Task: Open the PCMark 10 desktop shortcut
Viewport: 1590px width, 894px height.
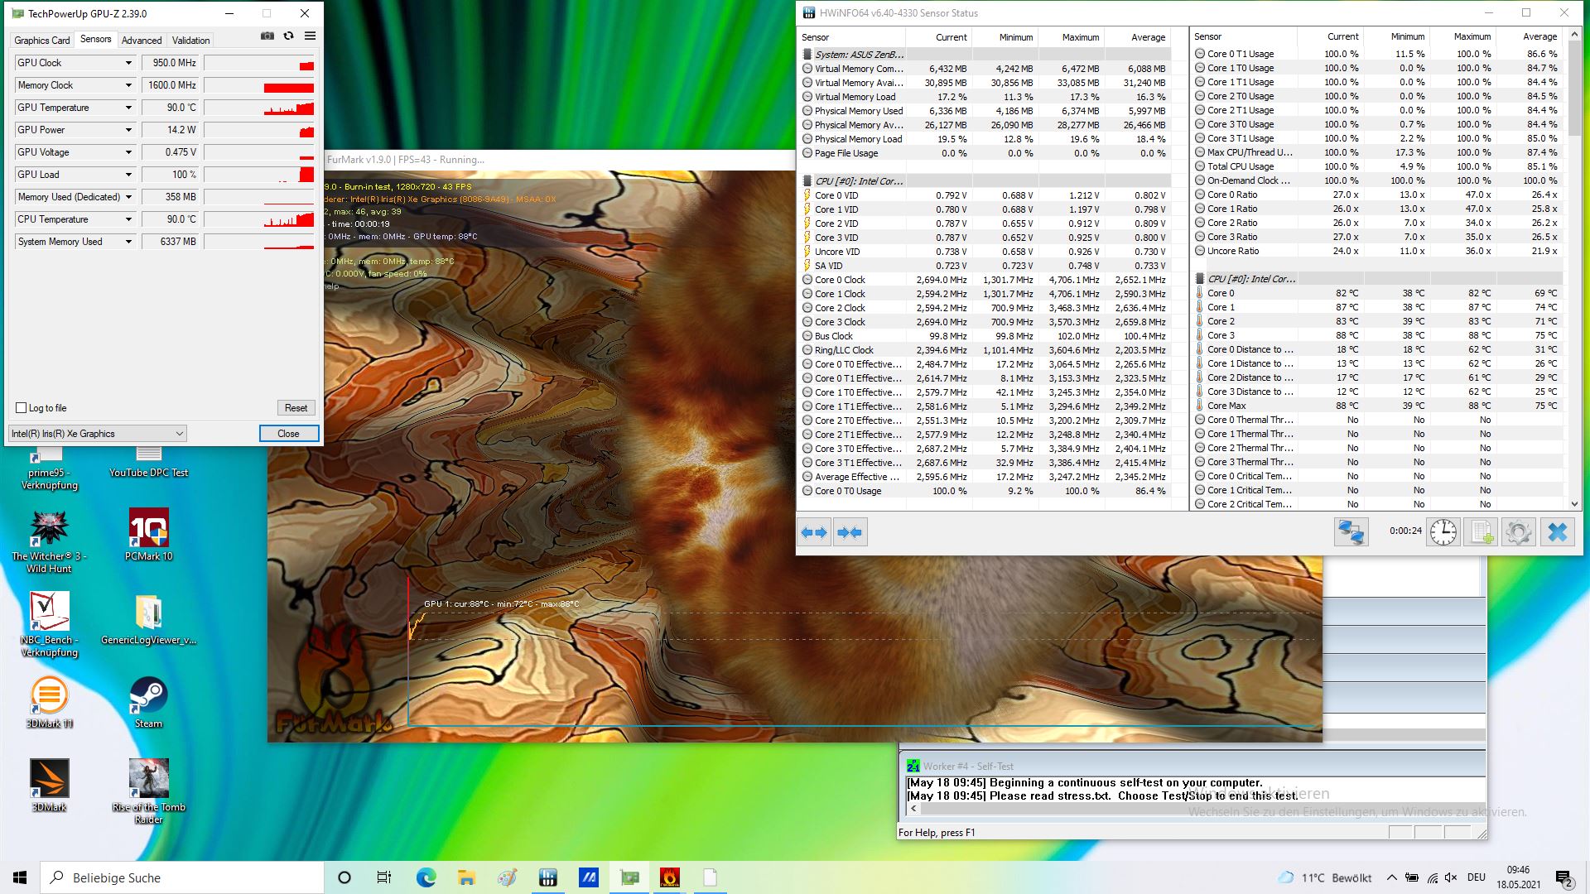Action: coord(149,535)
